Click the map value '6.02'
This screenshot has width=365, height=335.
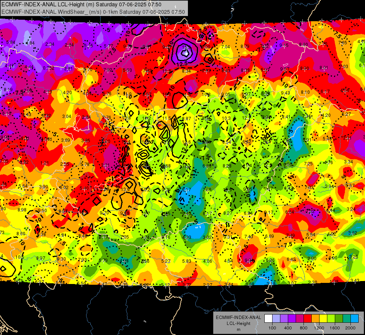tap(64, 187)
